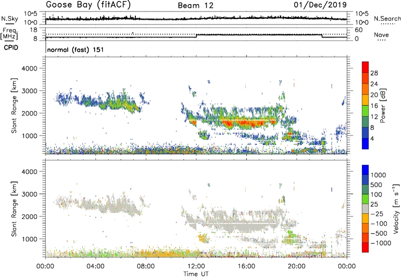Click the "16:00" time tick label

tap(246, 266)
